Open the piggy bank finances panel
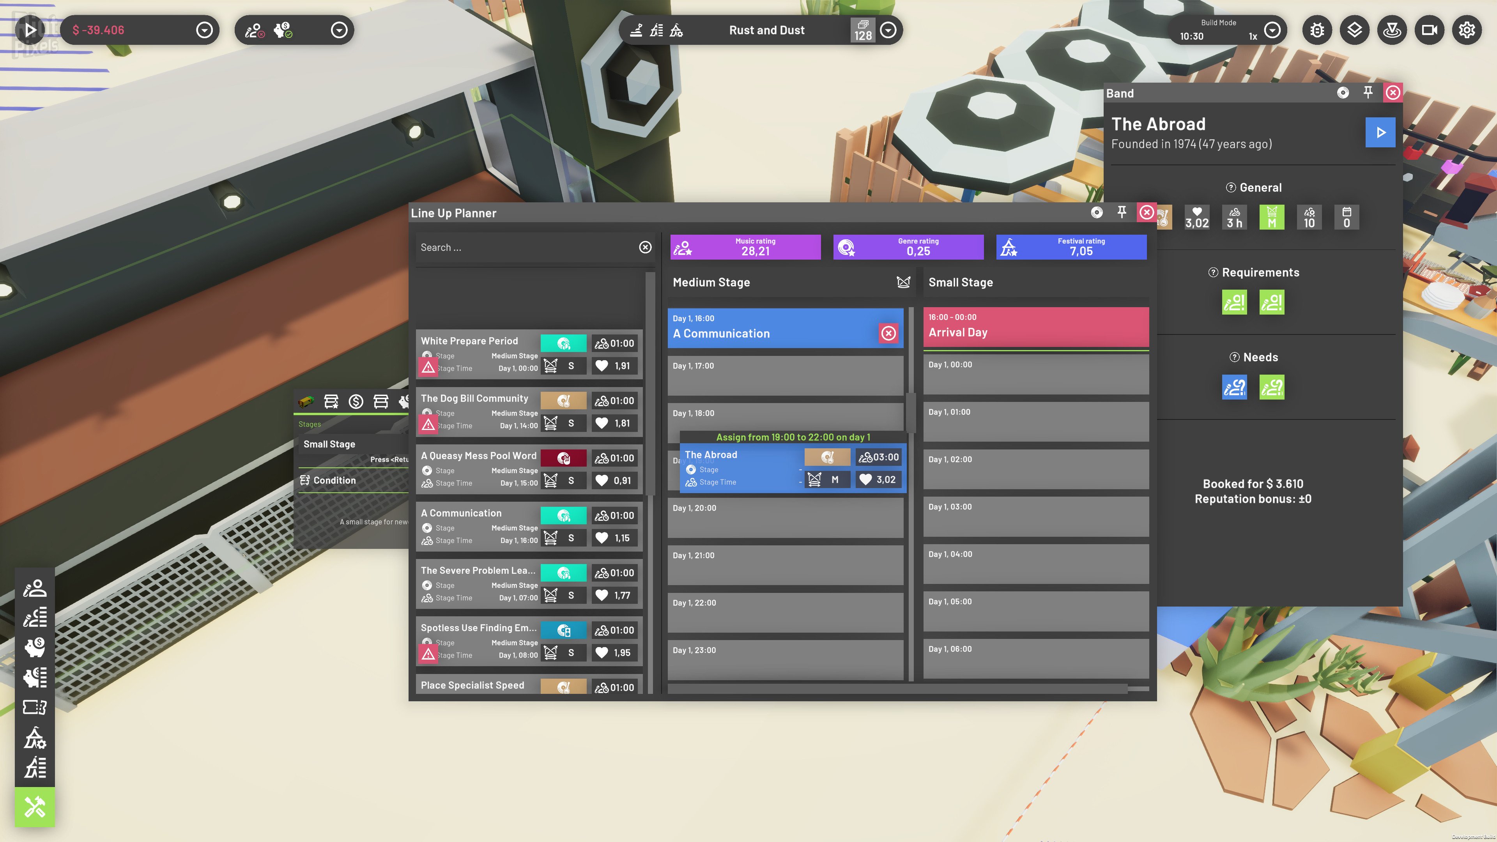 pos(35,648)
